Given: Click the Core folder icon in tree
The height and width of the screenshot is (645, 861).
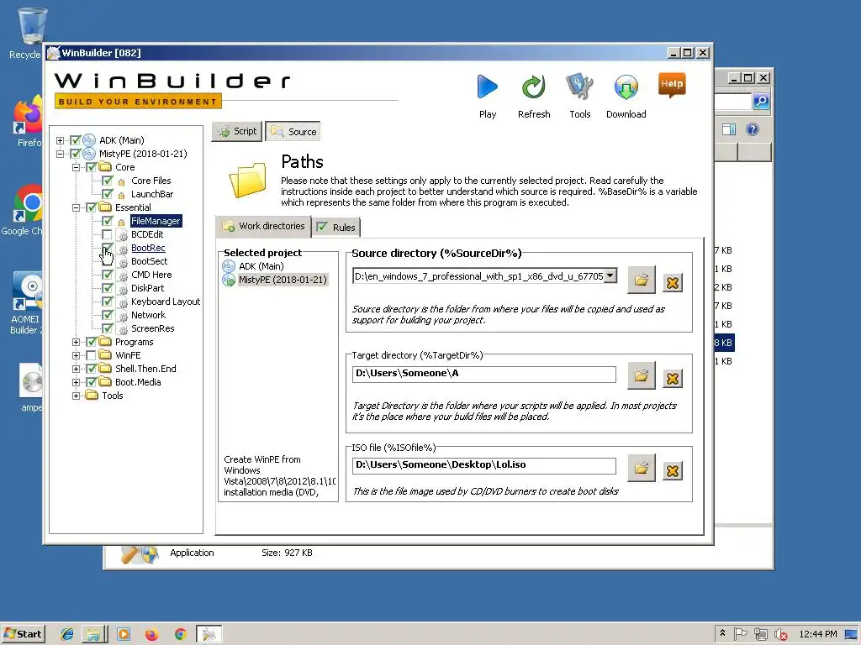Looking at the screenshot, I should tap(105, 167).
